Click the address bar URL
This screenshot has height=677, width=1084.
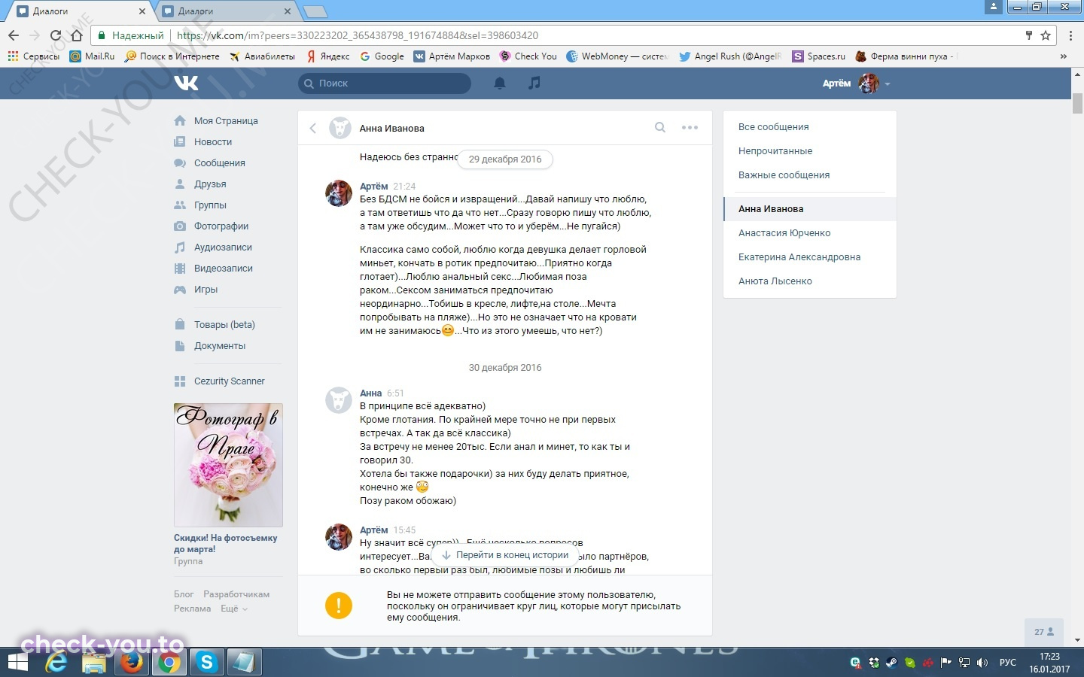click(x=358, y=35)
